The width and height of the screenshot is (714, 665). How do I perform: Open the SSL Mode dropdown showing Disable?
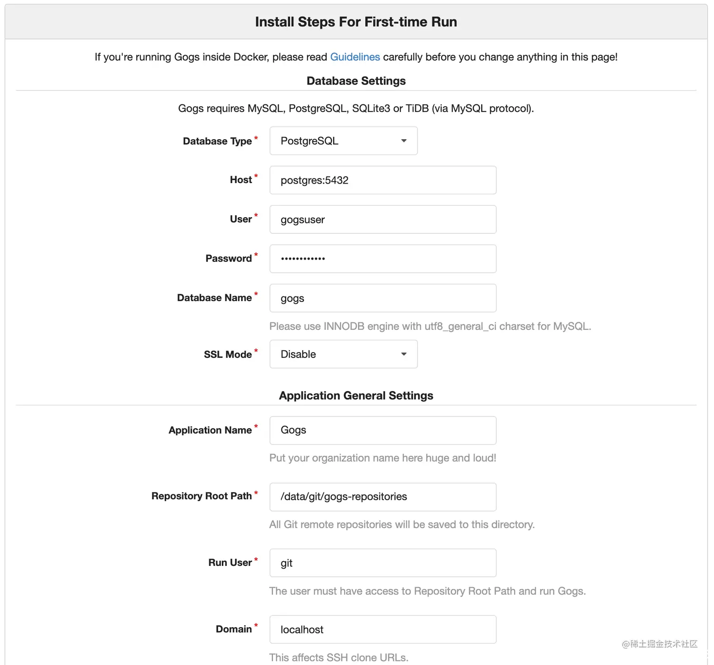pyautogui.click(x=343, y=354)
